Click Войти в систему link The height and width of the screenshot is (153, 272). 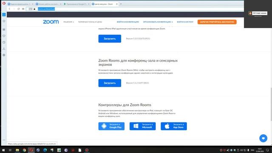click(x=185, y=22)
